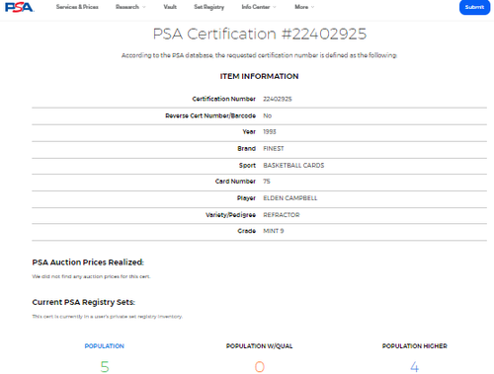Select the grade value MINT 9
The height and width of the screenshot is (374, 494).
pos(274,231)
